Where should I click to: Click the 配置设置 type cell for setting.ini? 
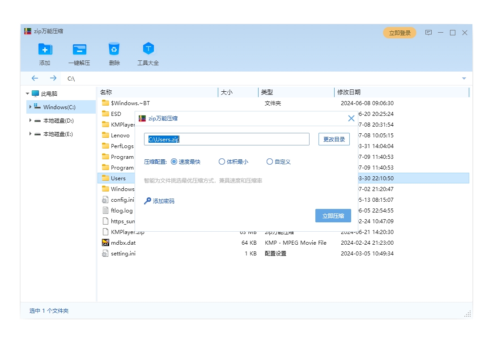pos(276,254)
